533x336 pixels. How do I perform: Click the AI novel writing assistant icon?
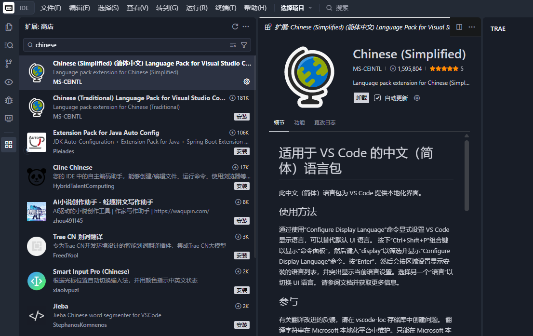[x=37, y=212]
